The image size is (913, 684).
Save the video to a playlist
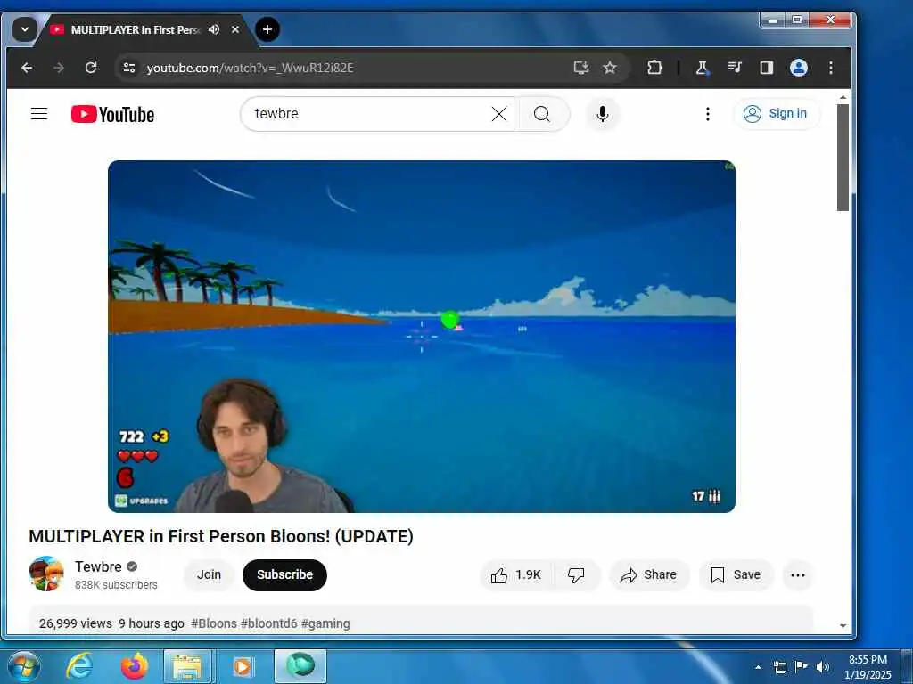coord(736,575)
